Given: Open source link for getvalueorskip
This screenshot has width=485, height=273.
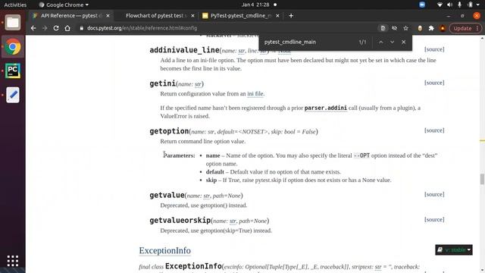Looking at the screenshot, I should 434,219.
